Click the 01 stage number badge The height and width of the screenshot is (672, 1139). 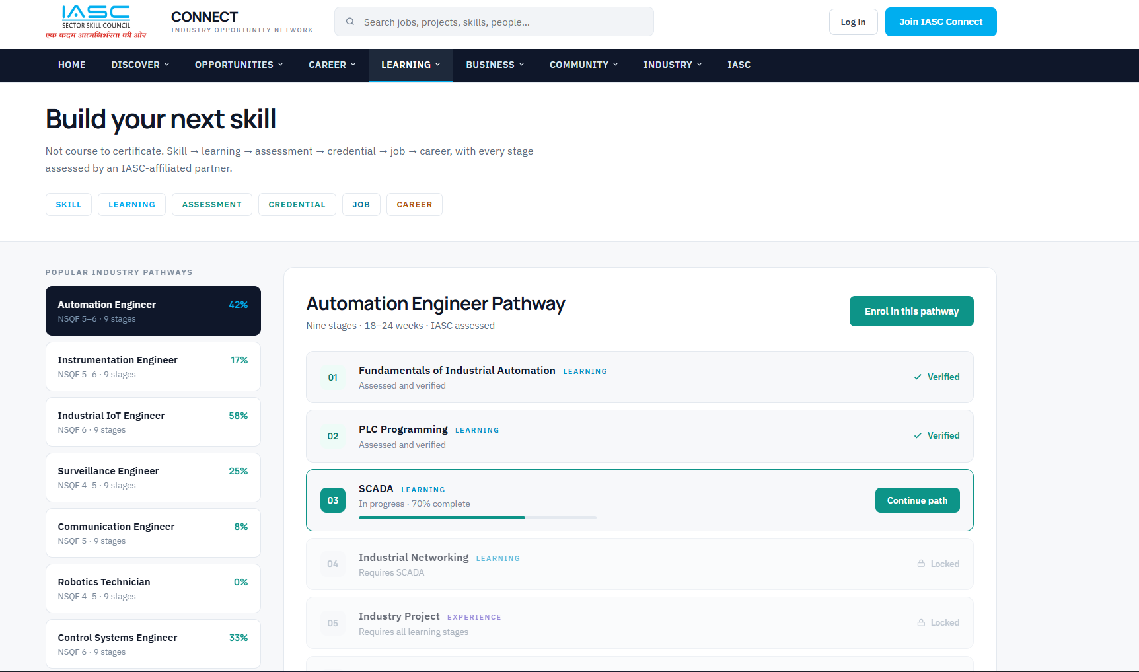click(333, 377)
